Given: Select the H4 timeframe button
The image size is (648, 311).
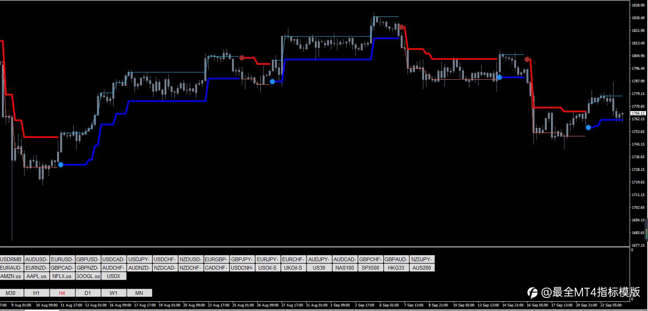Looking at the screenshot, I should point(62,293).
